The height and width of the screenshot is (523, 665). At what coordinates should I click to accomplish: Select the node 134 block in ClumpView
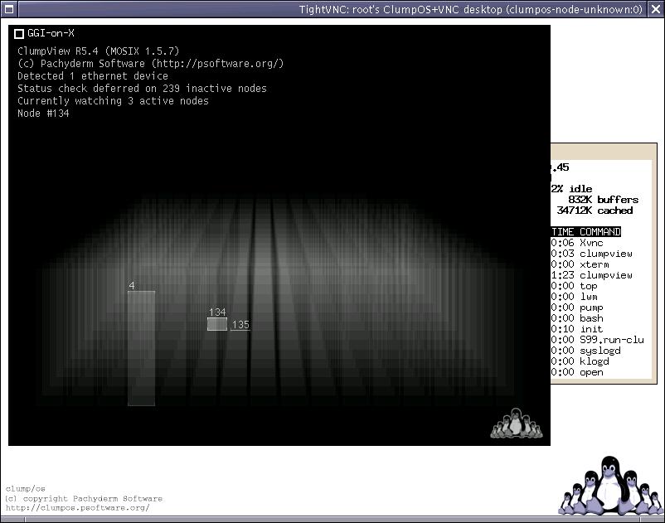click(x=217, y=324)
